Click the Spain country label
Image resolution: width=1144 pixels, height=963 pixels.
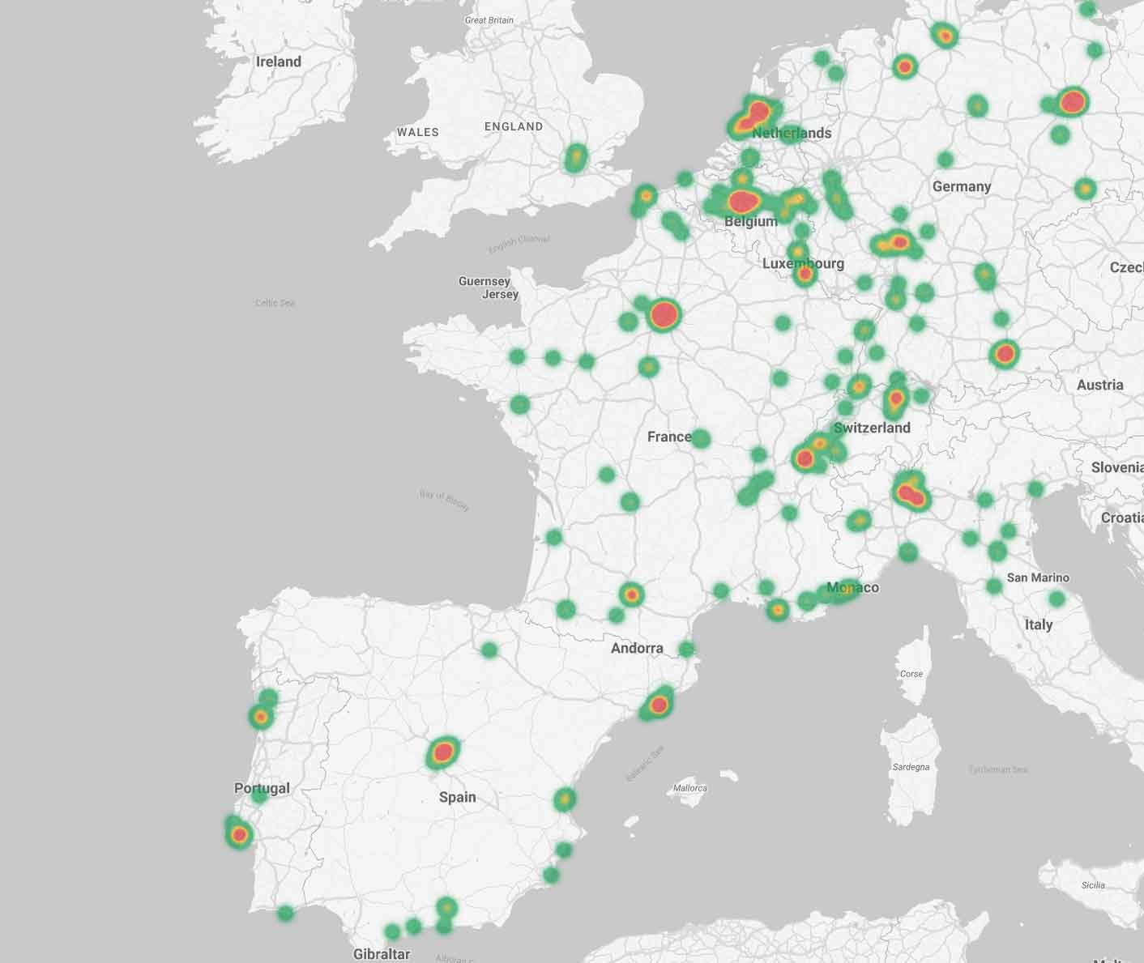(x=457, y=797)
